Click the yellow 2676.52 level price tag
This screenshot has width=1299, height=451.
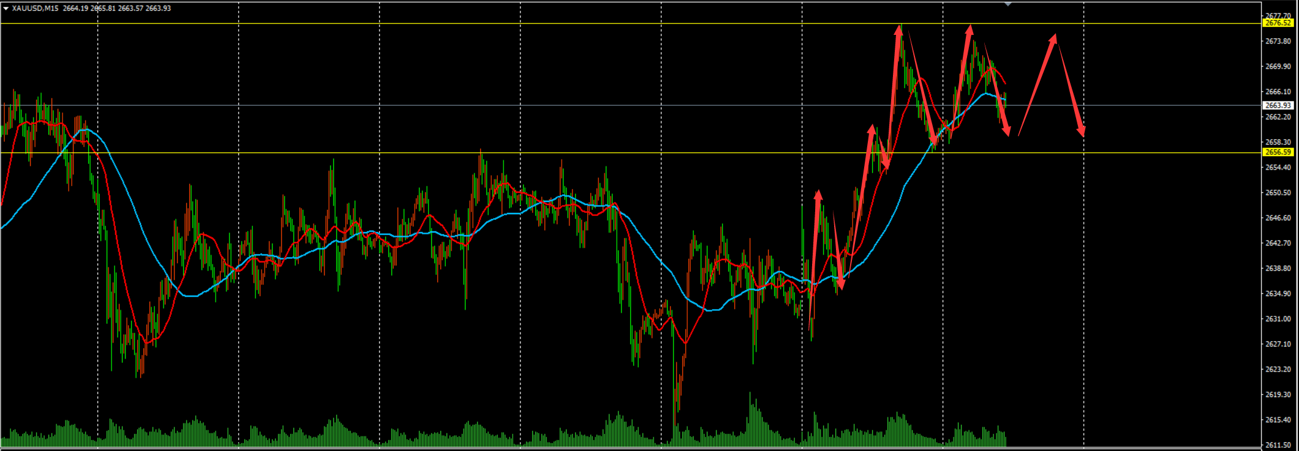(1278, 23)
